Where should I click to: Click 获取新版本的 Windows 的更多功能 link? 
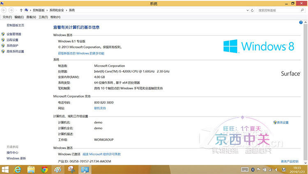(x=81, y=53)
